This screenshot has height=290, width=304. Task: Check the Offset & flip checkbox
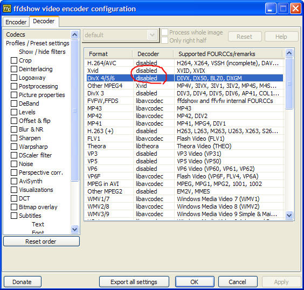[x=14, y=121]
